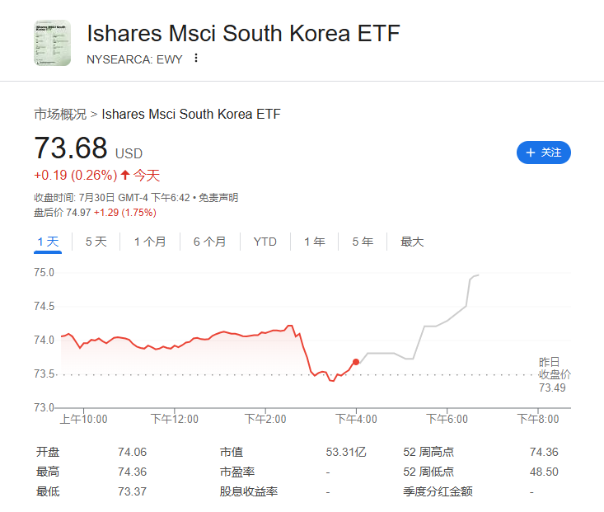Screen dimensions: 604x512
Task: Open the 免责声明 disclaimer link
Action: [x=218, y=198]
